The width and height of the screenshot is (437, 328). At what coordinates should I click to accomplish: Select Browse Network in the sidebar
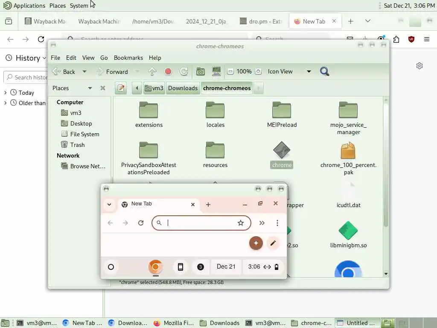pos(87,166)
